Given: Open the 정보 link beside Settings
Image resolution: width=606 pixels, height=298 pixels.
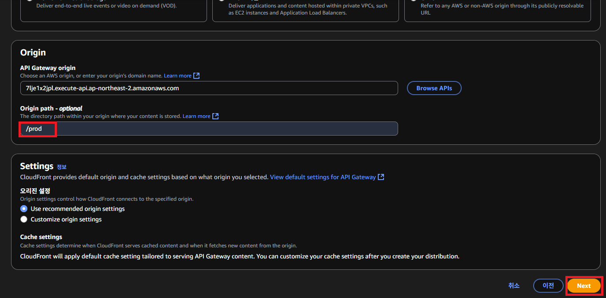Looking at the screenshot, I should coord(61,167).
